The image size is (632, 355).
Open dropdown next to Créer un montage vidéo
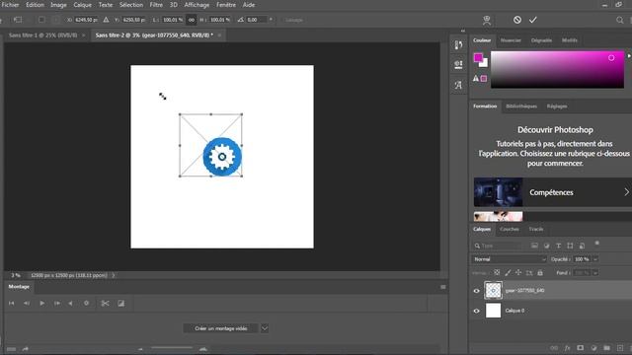[x=265, y=328]
